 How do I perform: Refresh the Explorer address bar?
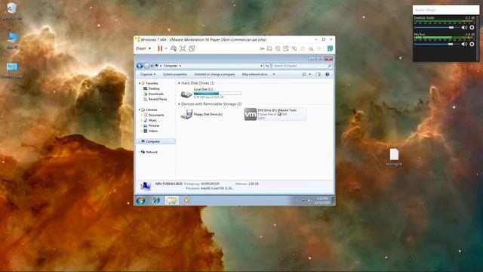point(267,66)
